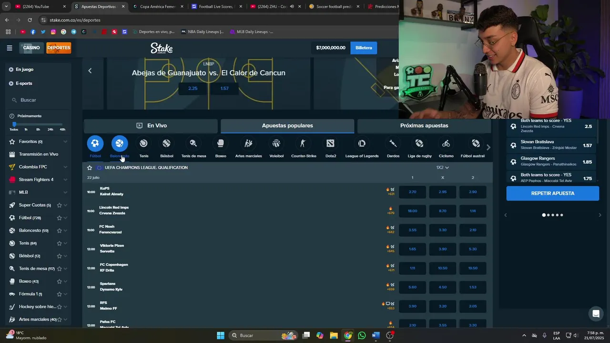The image size is (610, 343).
Task: Open the Artes marciales icon
Action: pos(248,143)
